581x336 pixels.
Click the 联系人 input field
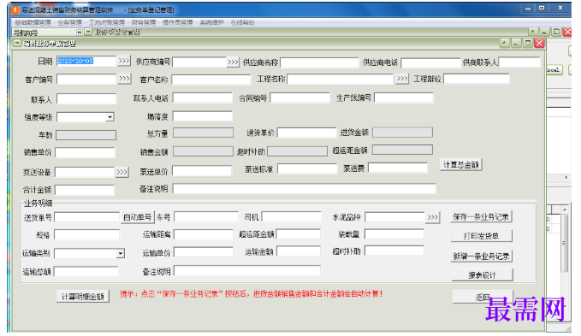click(86, 99)
